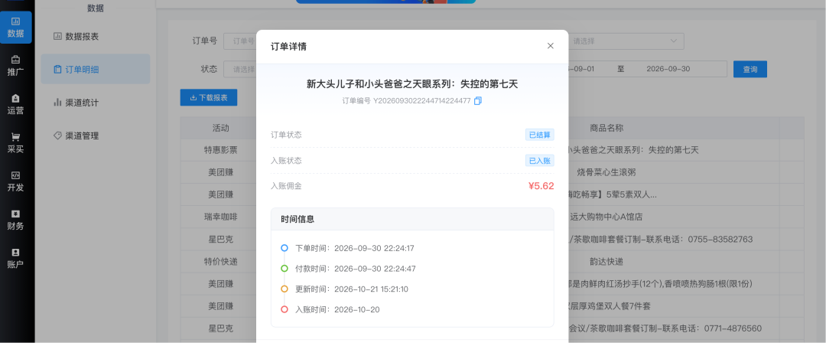Open the 推广 section in left sidebar
Viewport: 826px width, 343px height.
pos(15,65)
